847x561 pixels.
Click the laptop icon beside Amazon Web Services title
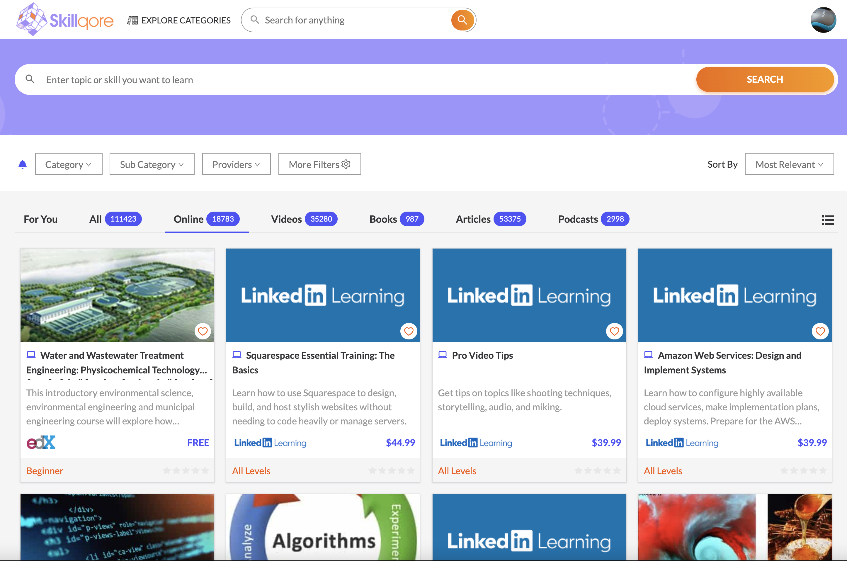pos(648,355)
